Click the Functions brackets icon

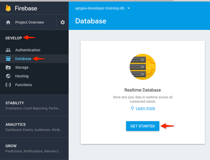(x=8, y=85)
